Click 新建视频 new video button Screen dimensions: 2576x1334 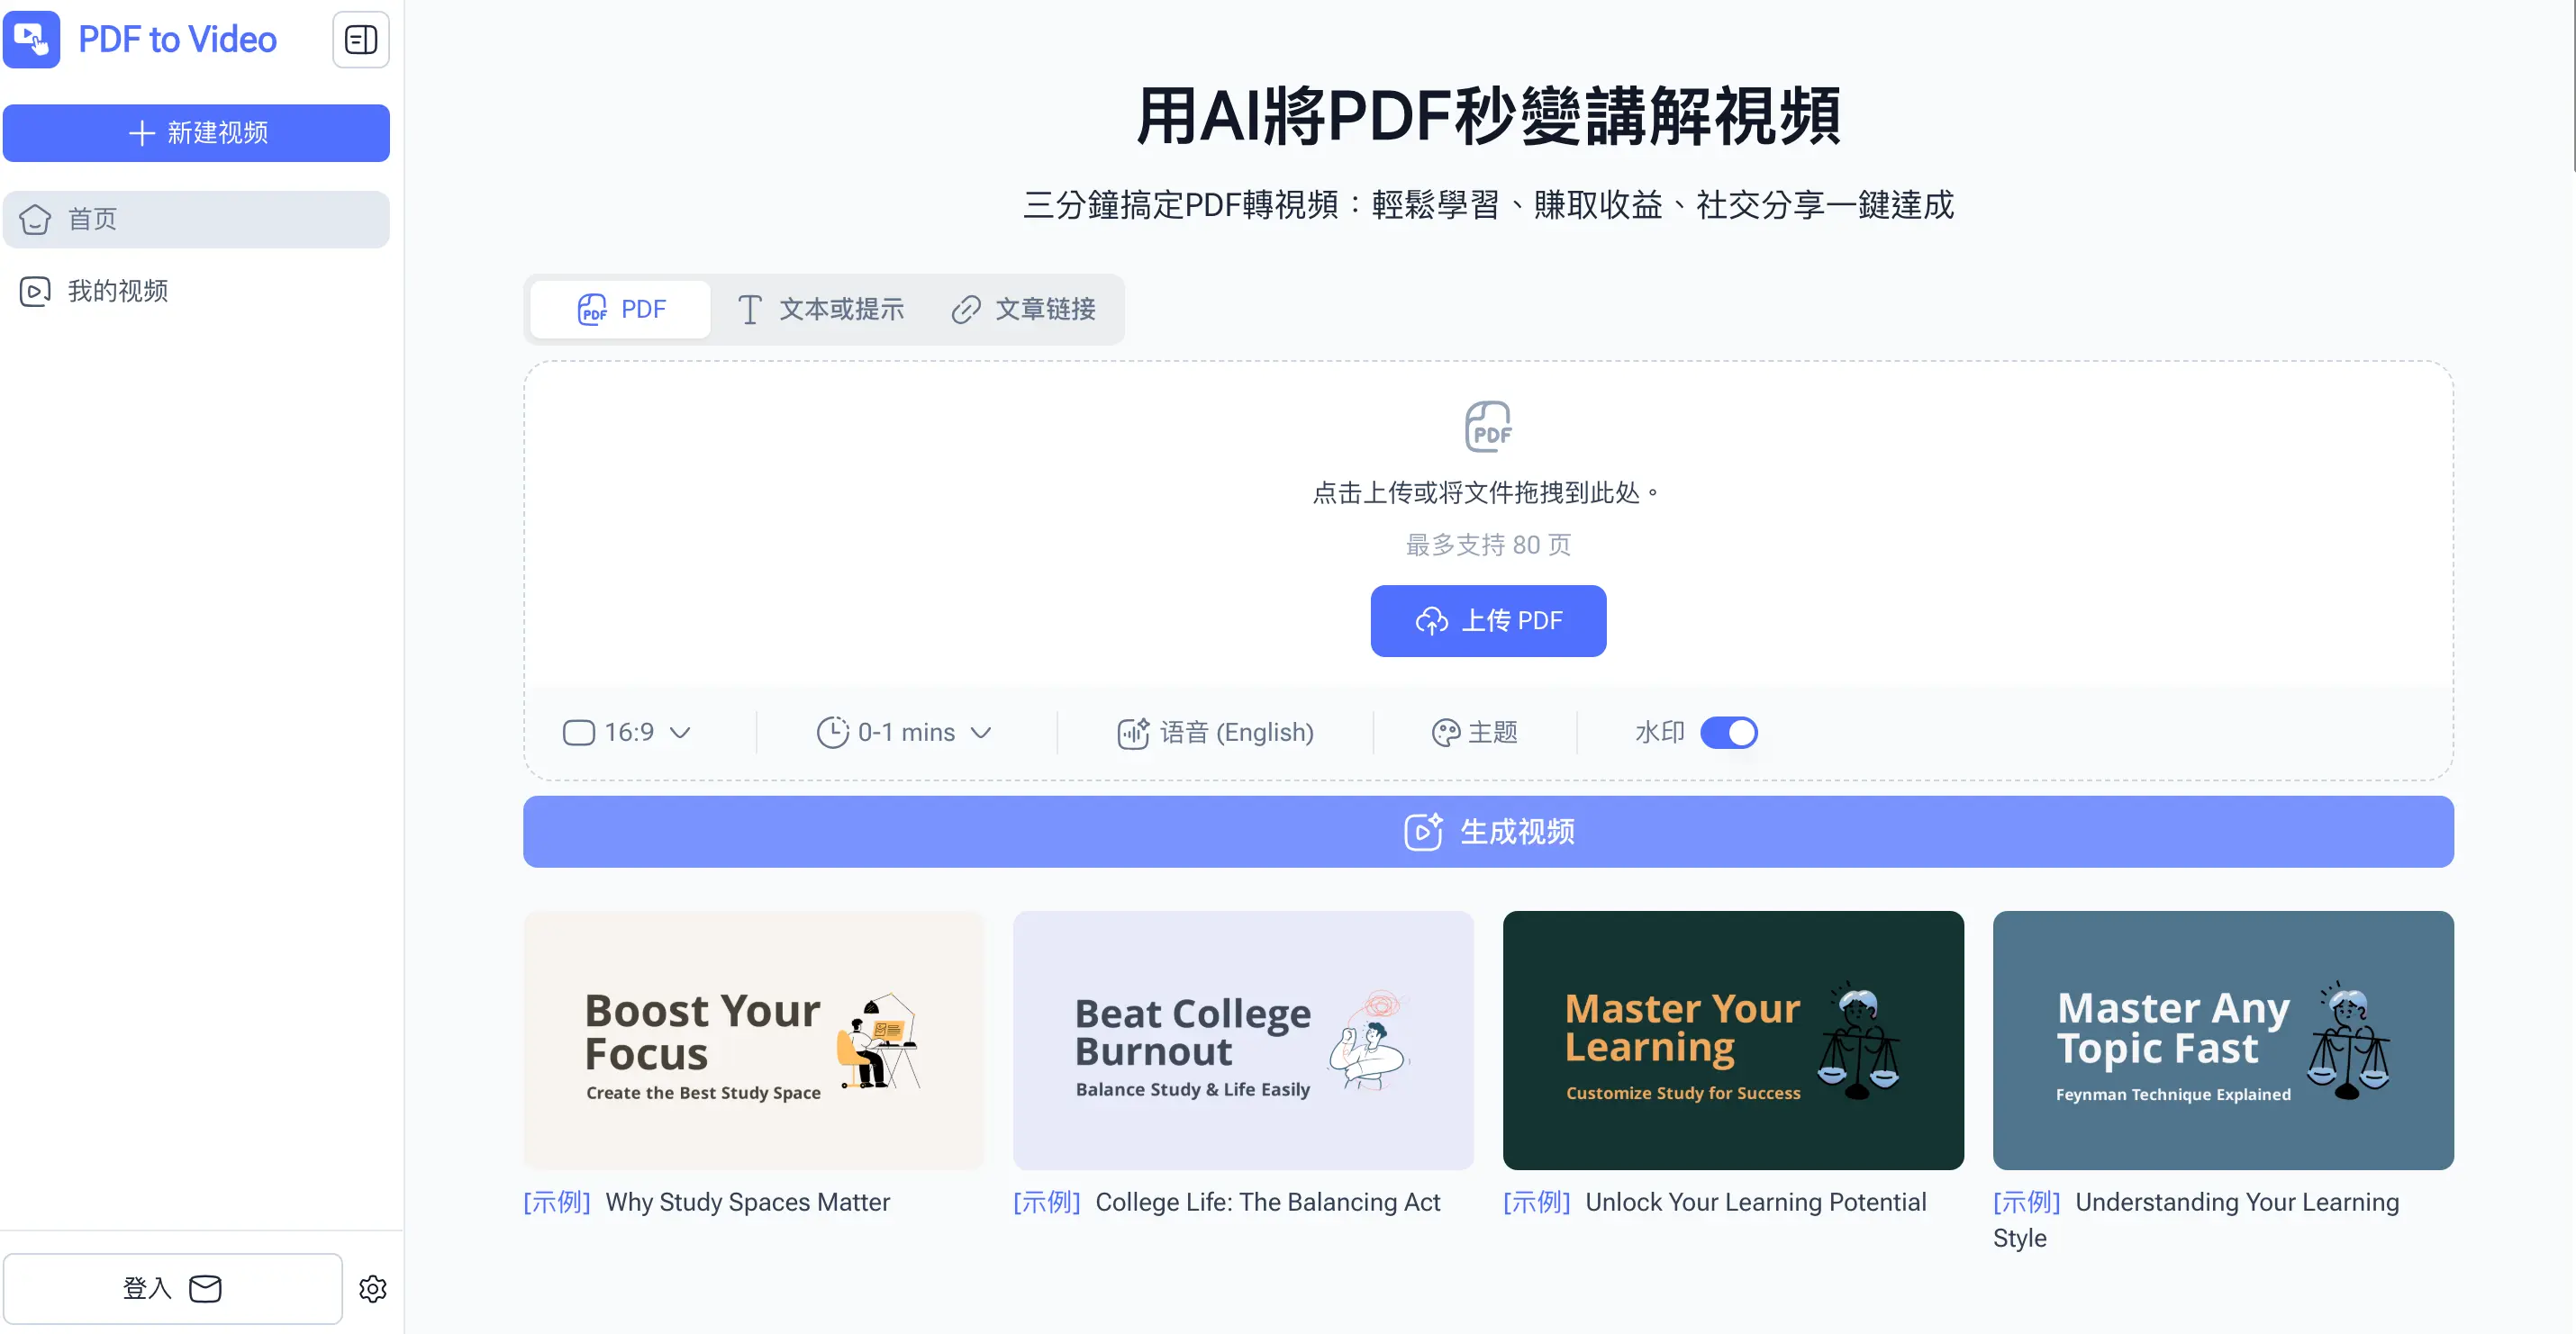(196, 133)
